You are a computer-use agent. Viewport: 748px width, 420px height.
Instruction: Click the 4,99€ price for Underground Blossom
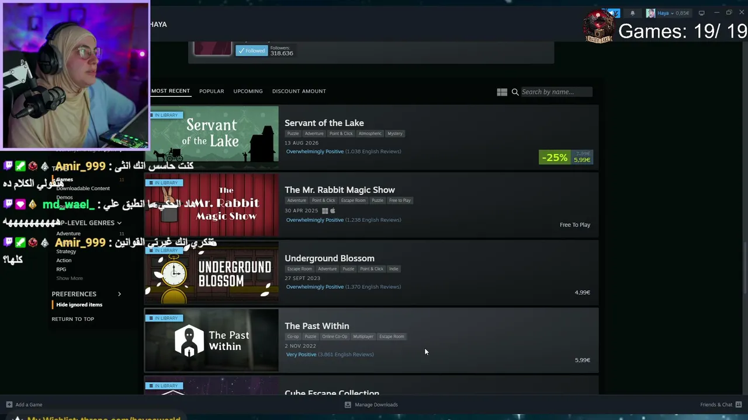tap(583, 292)
